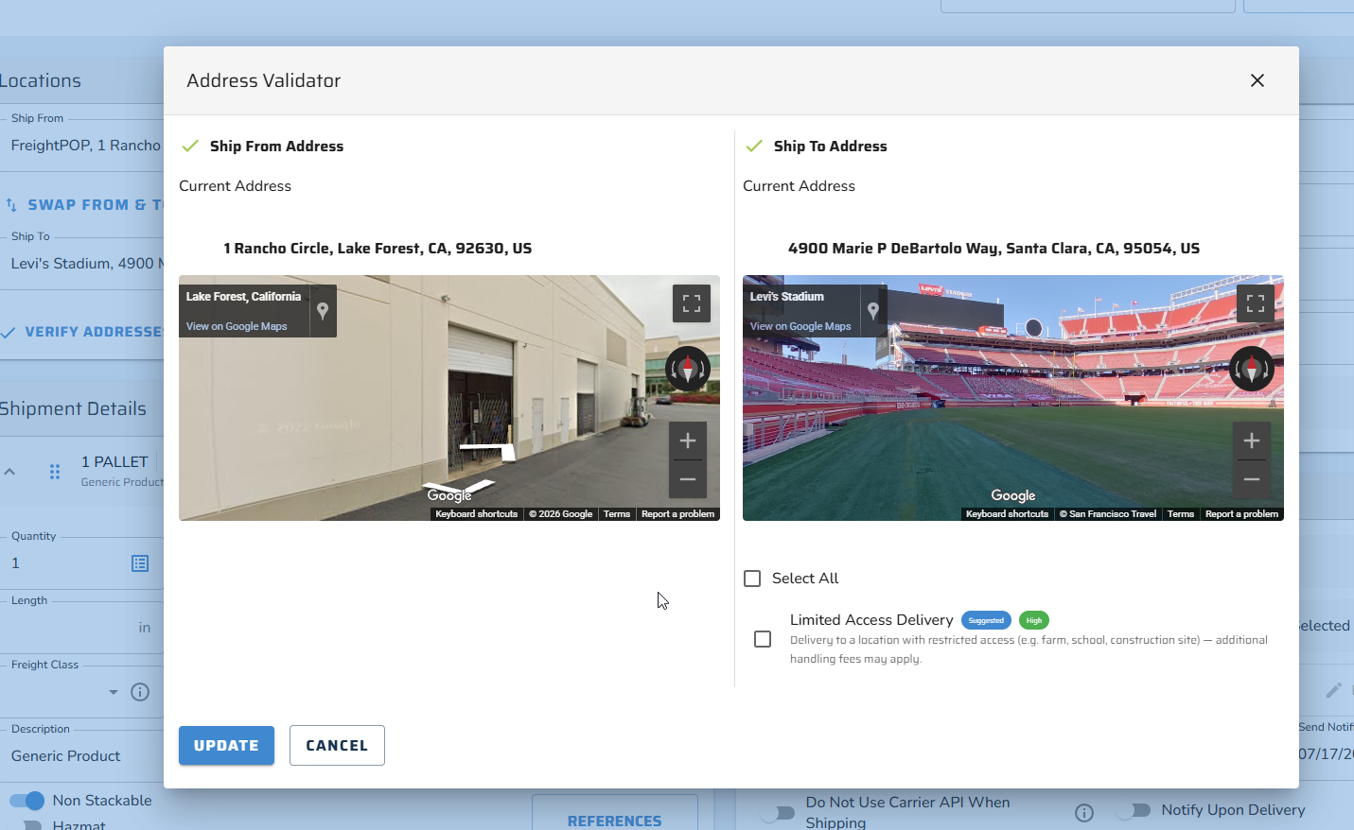This screenshot has width=1354, height=830.
Task: Close the Address Validator dialog
Action: pyautogui.click(x=1257, y=80)
